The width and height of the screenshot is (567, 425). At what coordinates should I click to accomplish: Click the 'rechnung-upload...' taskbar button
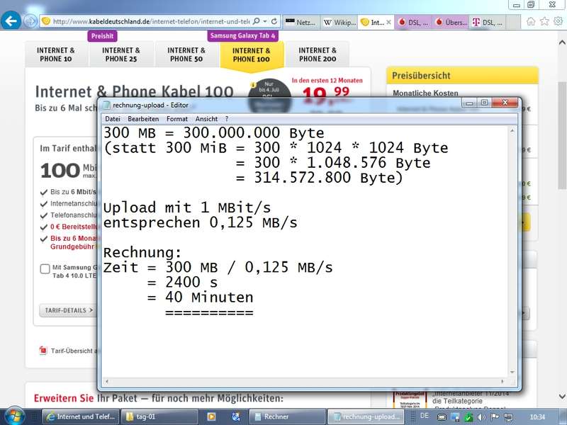366,416
